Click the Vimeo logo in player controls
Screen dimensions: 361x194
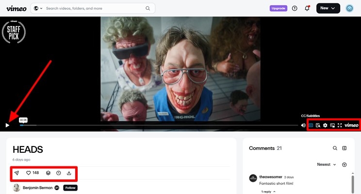click(351, 125)
